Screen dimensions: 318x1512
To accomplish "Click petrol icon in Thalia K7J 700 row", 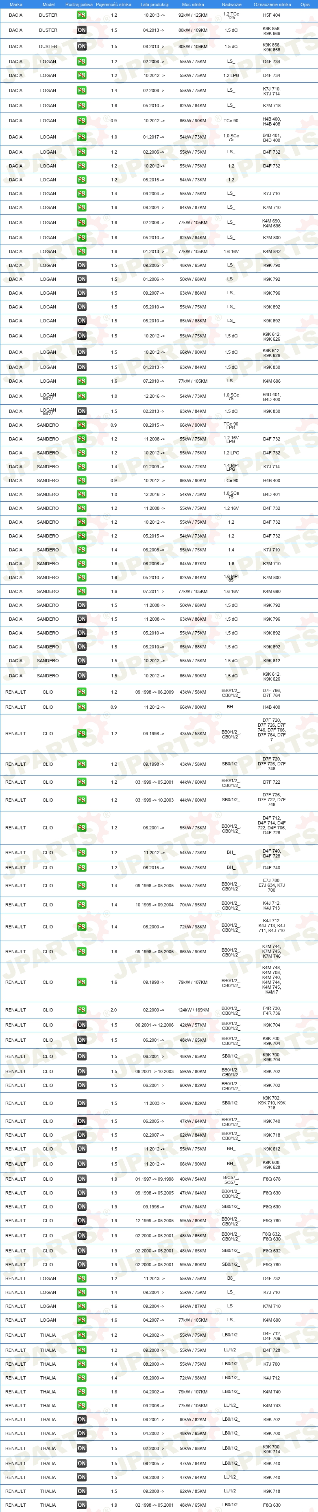I will point(81,1364).
